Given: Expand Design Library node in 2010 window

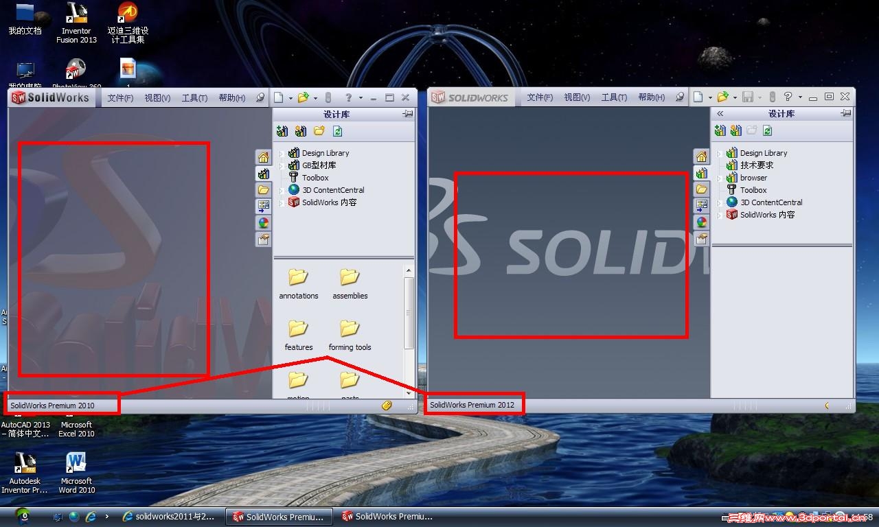Looking at the screenshot, I should [x=281, y=154].
